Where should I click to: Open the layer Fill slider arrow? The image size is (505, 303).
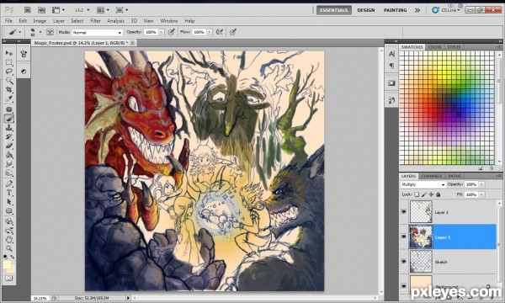(481, 194)
